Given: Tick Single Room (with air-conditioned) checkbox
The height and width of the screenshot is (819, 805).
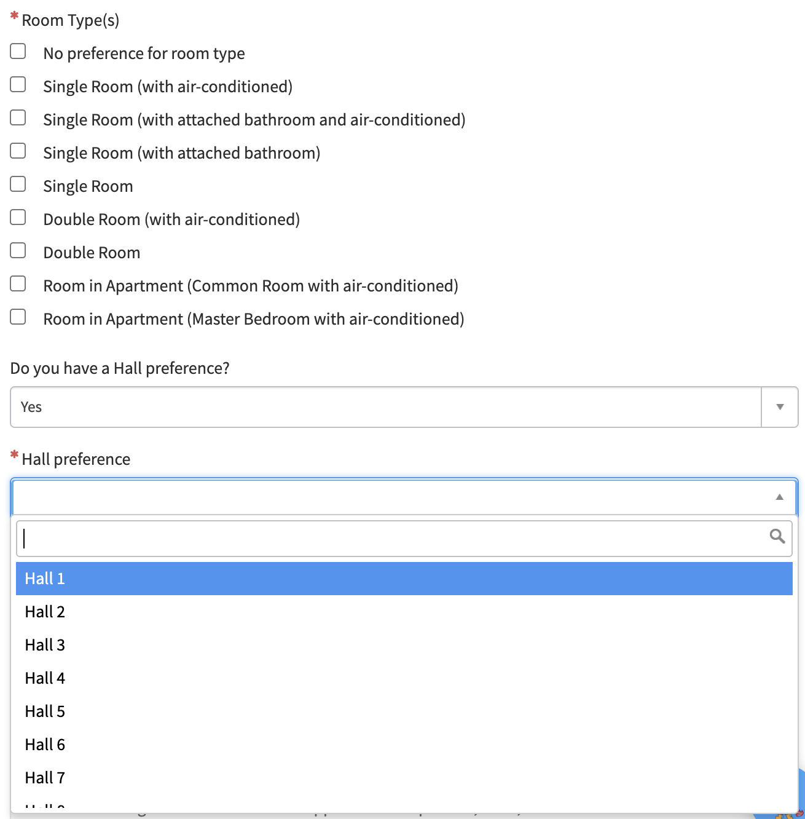Looking at the screenshot, I should click(18, 84).
